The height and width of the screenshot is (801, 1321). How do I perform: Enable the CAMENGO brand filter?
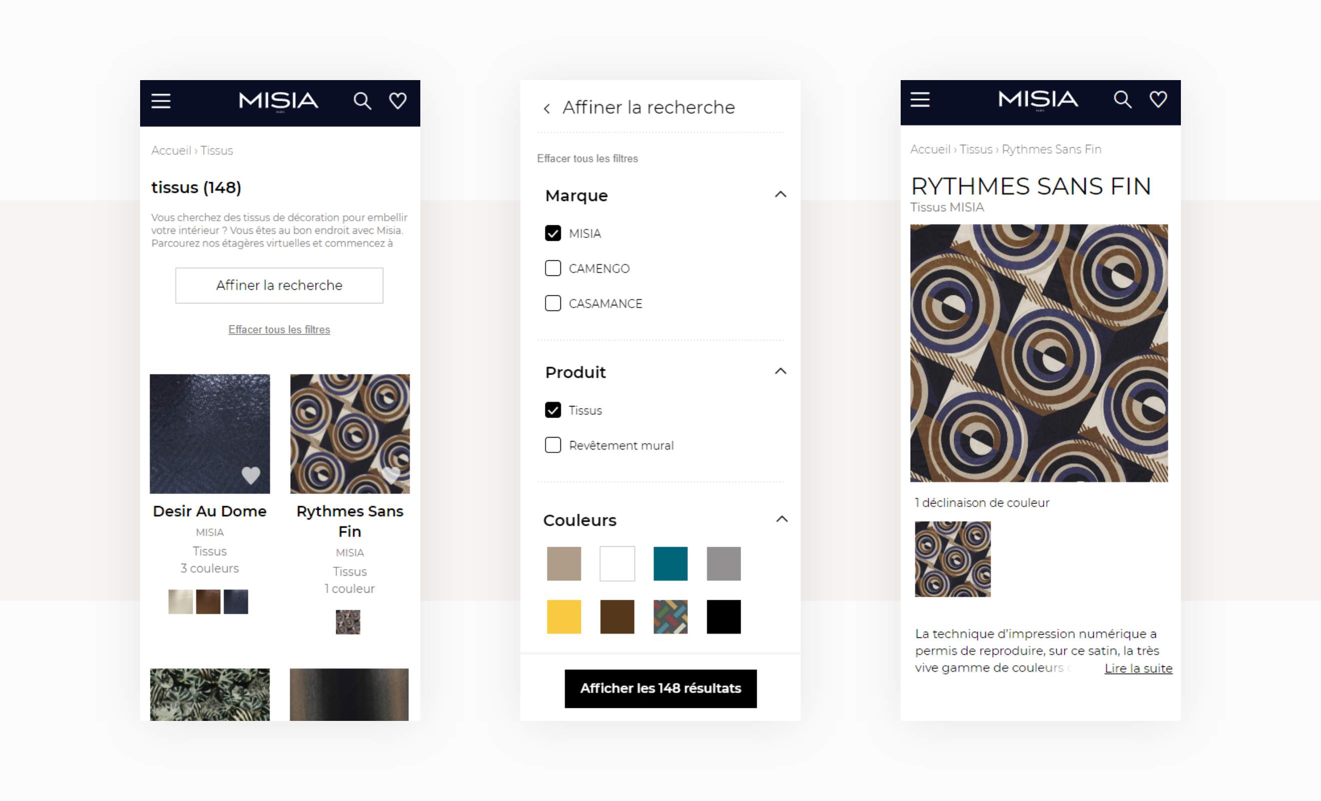pos(553,268)
